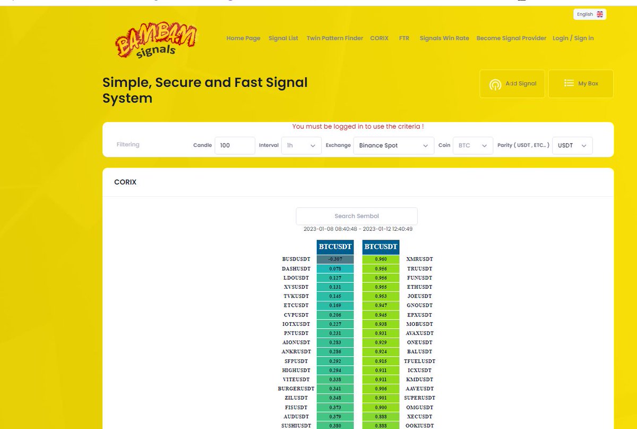This screenshot has width=637, height=429.
Task: Click the right BTCUSDT column header
Action: [381, 247]
